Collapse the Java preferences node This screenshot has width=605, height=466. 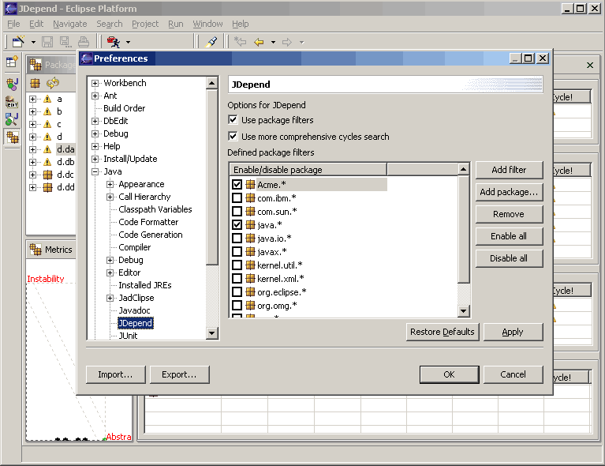95,171
